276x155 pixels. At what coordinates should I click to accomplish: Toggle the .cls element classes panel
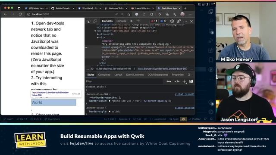(177, 81)
